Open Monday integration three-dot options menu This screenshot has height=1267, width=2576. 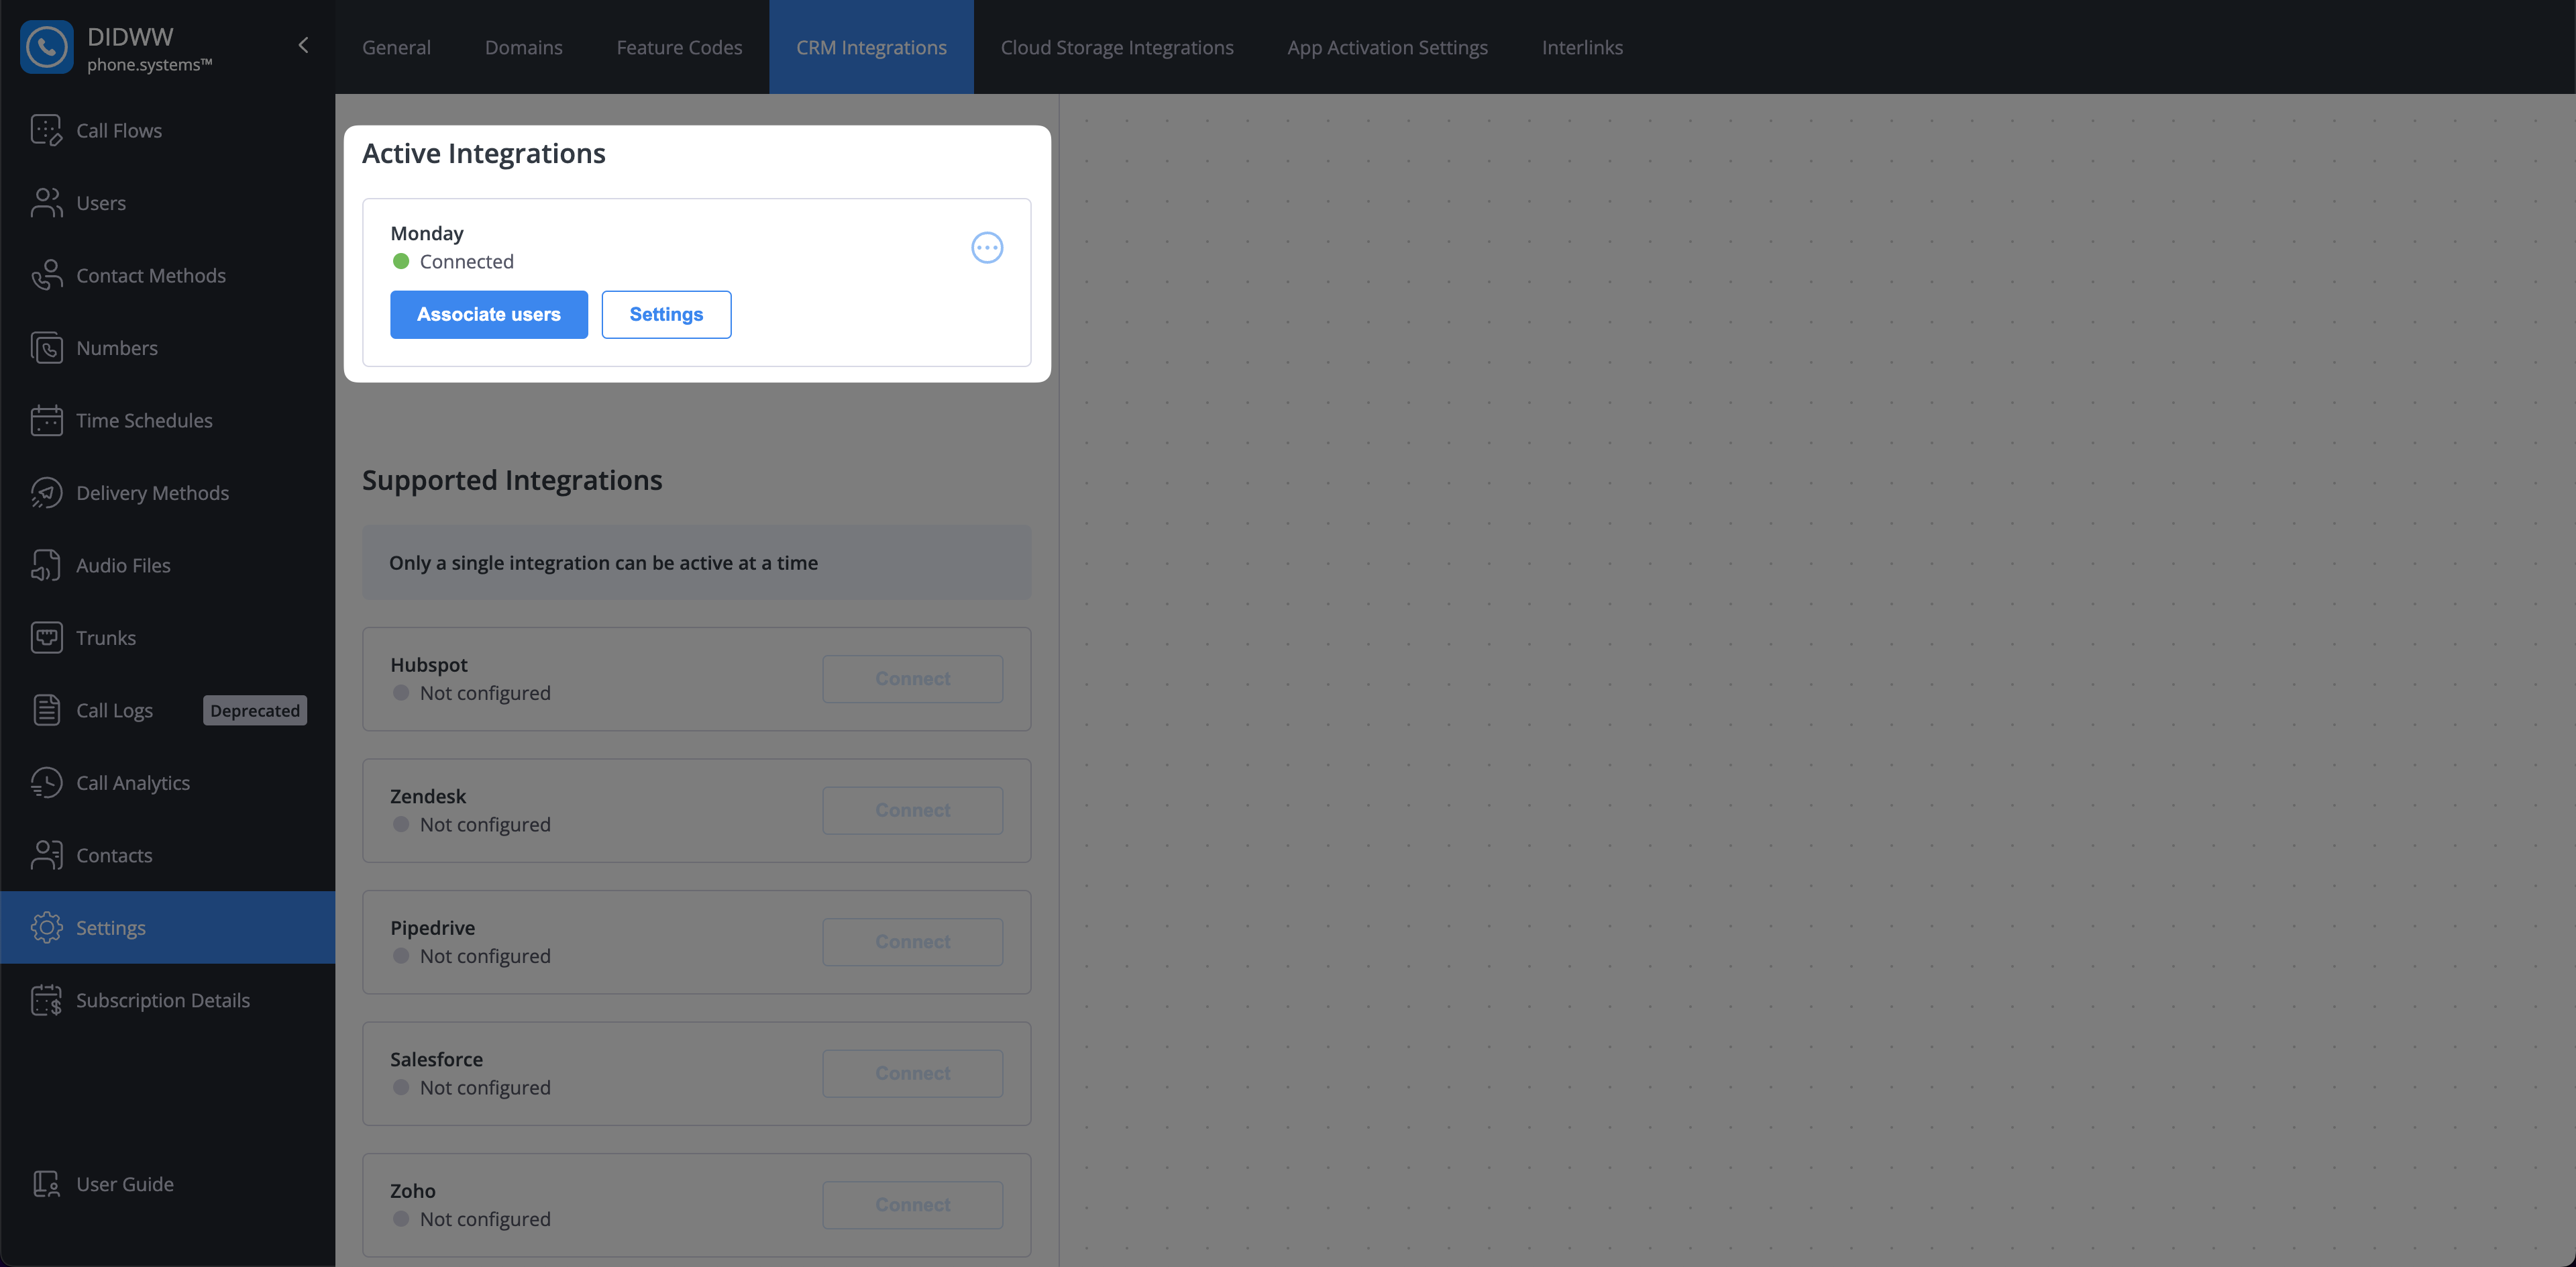(987, 247)
